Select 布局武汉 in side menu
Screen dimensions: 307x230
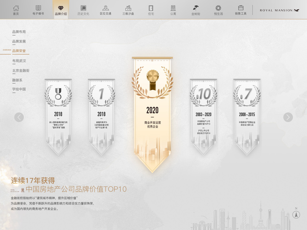[x=19, y=61]
